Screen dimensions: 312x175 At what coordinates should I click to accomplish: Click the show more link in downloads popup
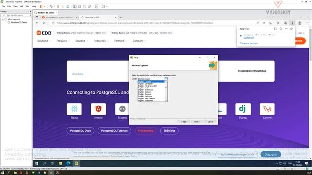[x=249, y=43]
